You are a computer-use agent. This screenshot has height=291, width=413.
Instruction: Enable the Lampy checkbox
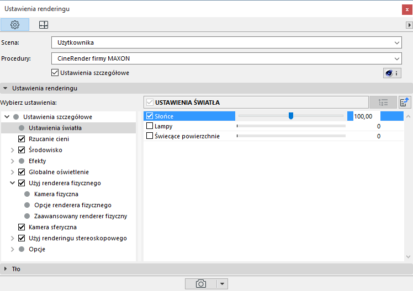(150, 126)
